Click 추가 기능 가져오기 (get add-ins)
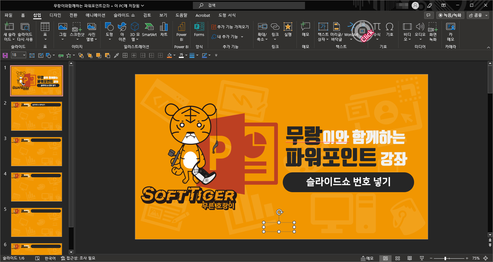Screen dimensions: 493x262 coord(230,27)
